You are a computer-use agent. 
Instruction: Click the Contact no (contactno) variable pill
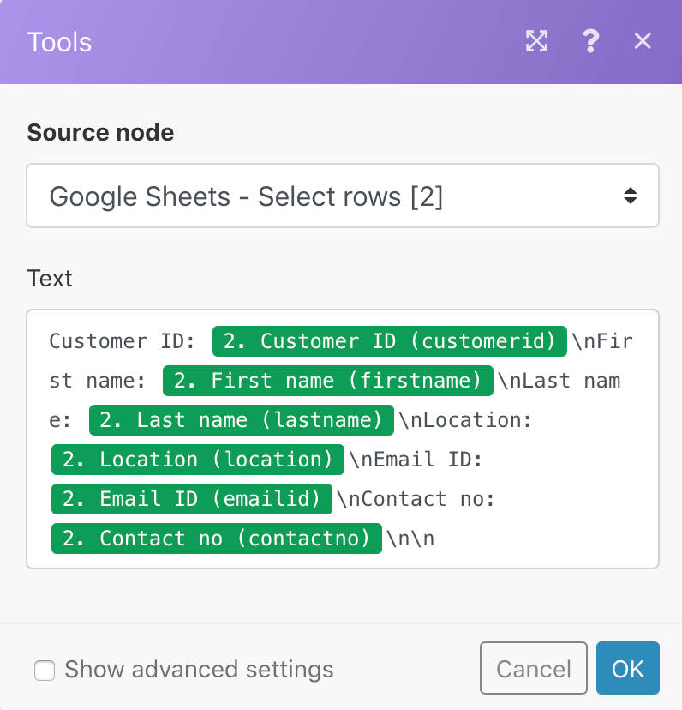[x=216, y=539]
